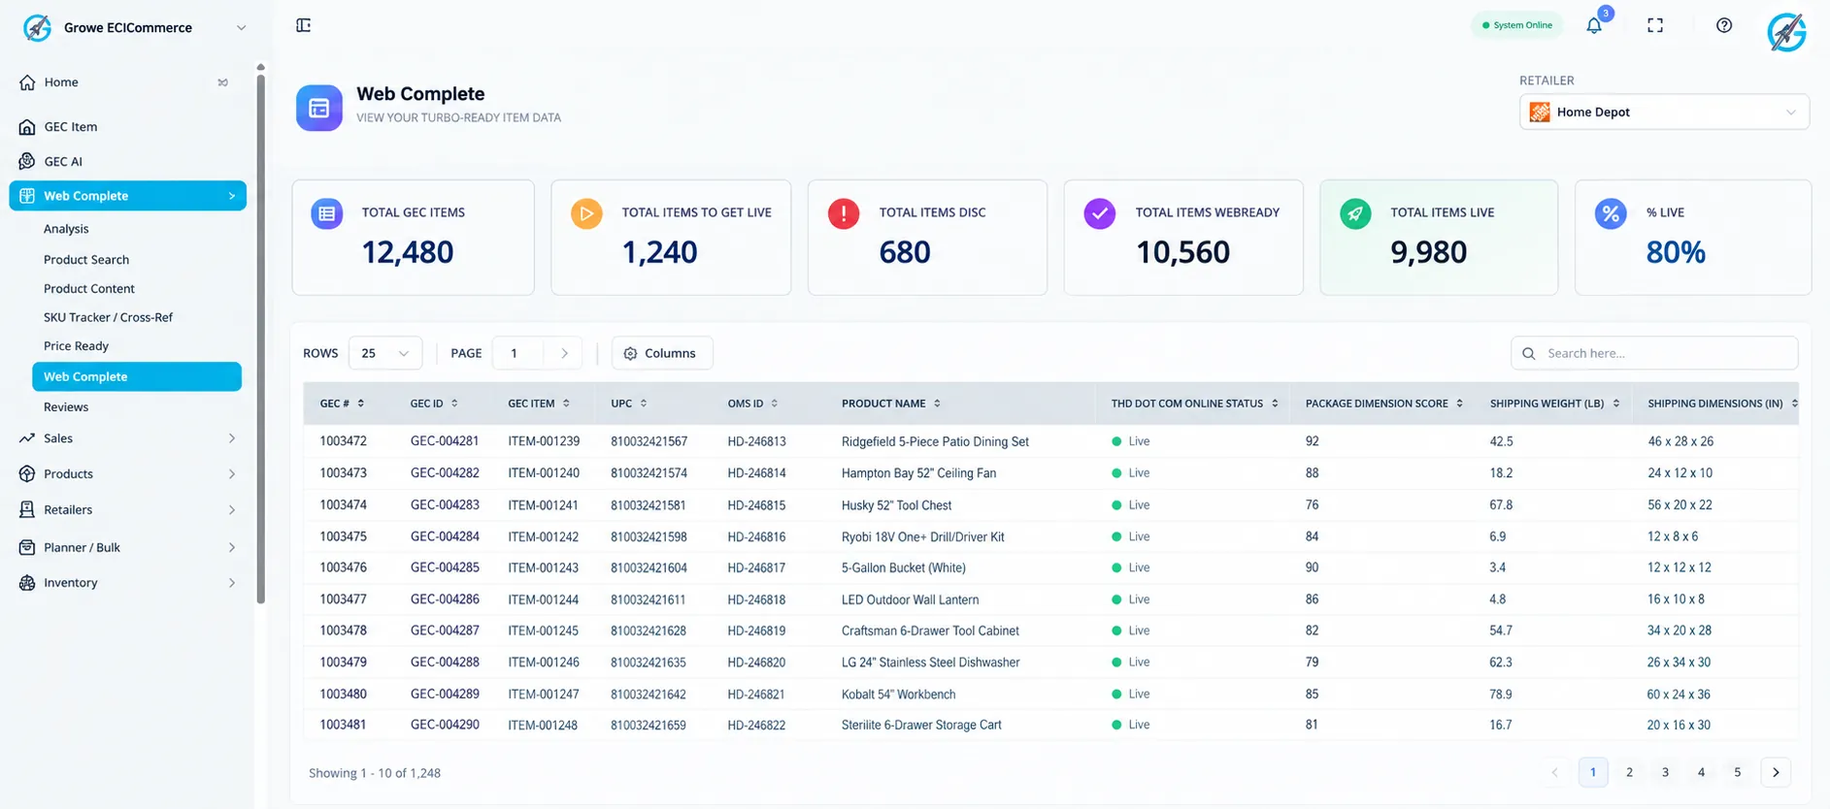The width and height of the screenshot is (1830, 809).
Task: Sort by UPC column arrows
Action: click(644, 404)
